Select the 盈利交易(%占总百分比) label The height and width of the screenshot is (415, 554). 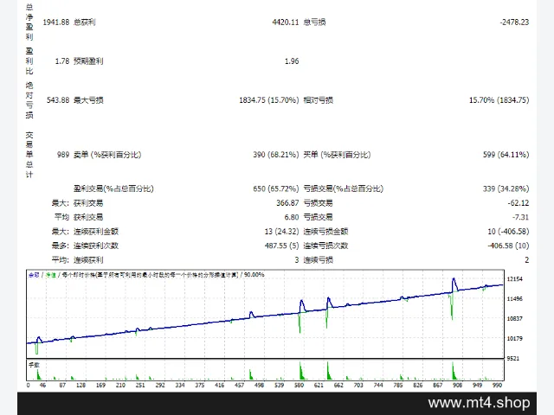pyautogui.click(x=113, y=188)
